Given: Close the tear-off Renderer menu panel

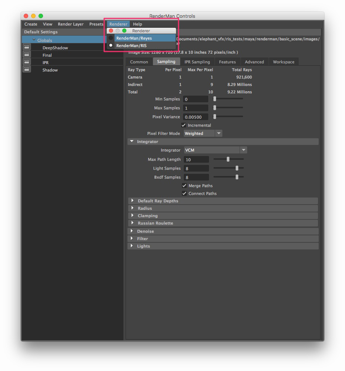Looking at the screenshot, I should (x=111, y=31).
